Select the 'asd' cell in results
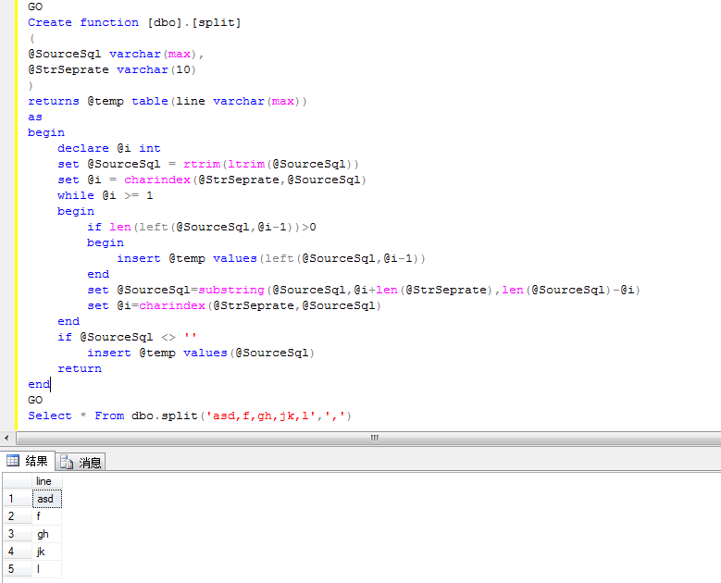Screen dimensions: 721x583 (47, 499)
